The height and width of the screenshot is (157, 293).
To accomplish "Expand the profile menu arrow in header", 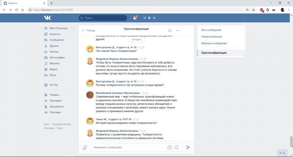I will click(x=243, y=18).
